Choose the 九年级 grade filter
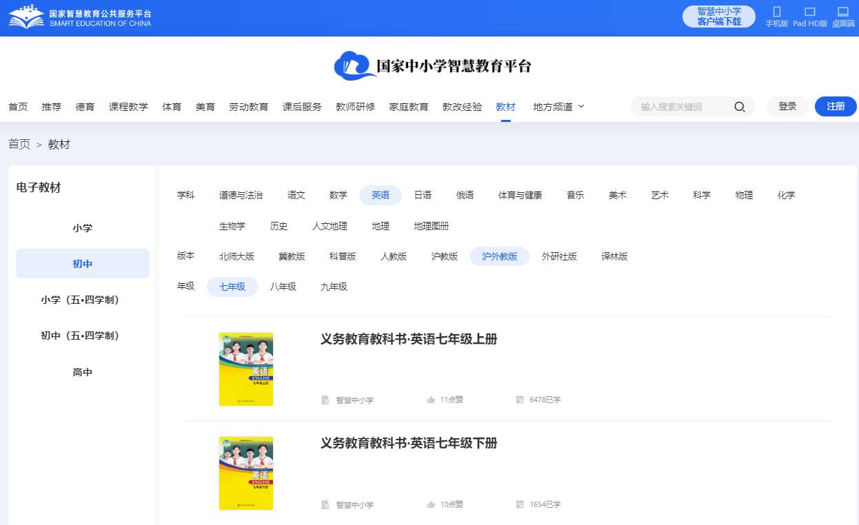 (x=334, y=287)
